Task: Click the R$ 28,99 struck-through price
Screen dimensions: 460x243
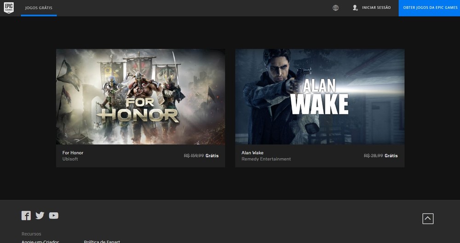Action: [x=373, y=156]
